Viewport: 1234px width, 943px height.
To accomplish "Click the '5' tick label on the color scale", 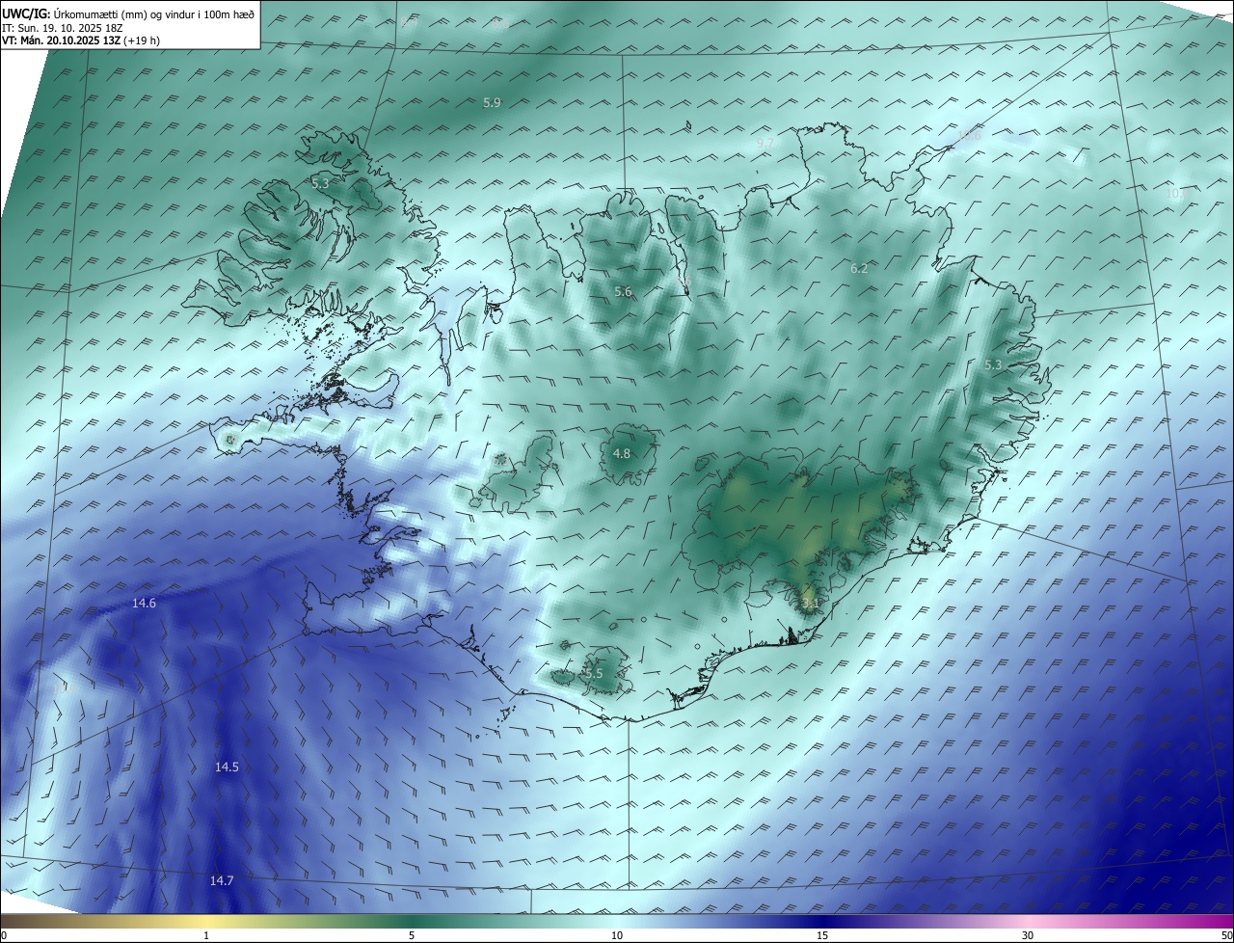I will tap(412, 935).
